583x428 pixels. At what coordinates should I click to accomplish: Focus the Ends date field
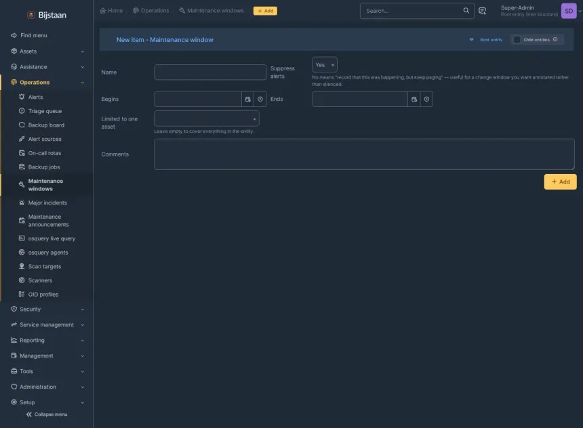click(x=360, y=99)
